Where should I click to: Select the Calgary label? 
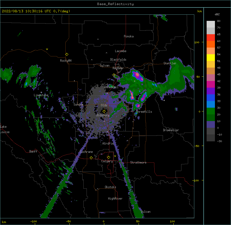tap(107, 161)
